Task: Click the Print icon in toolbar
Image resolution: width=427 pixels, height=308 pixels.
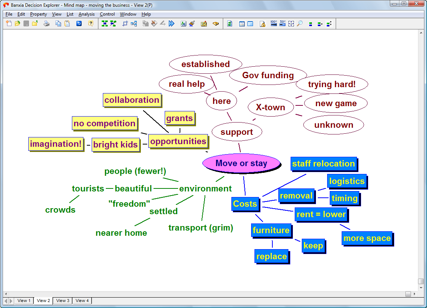Action: tap(47, 23)
